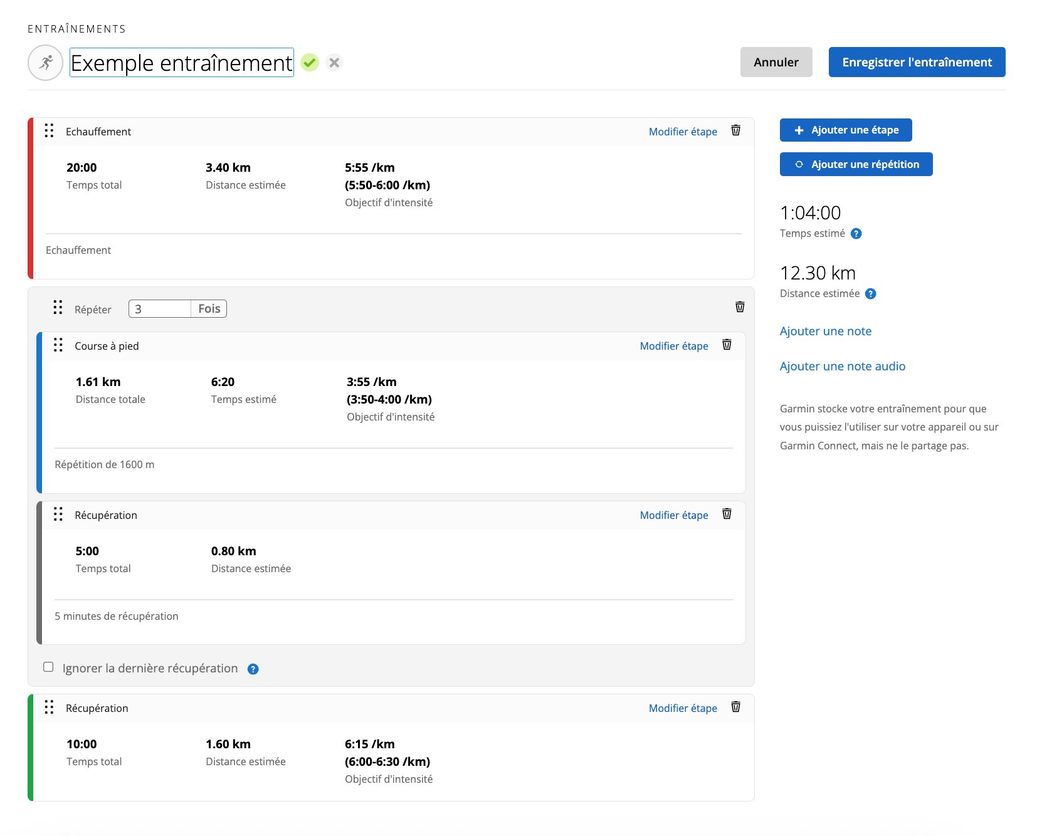
Task: Grab drag handle of 5:00 Récupération step
Action: pyautogui.click(x=58, y=514)
